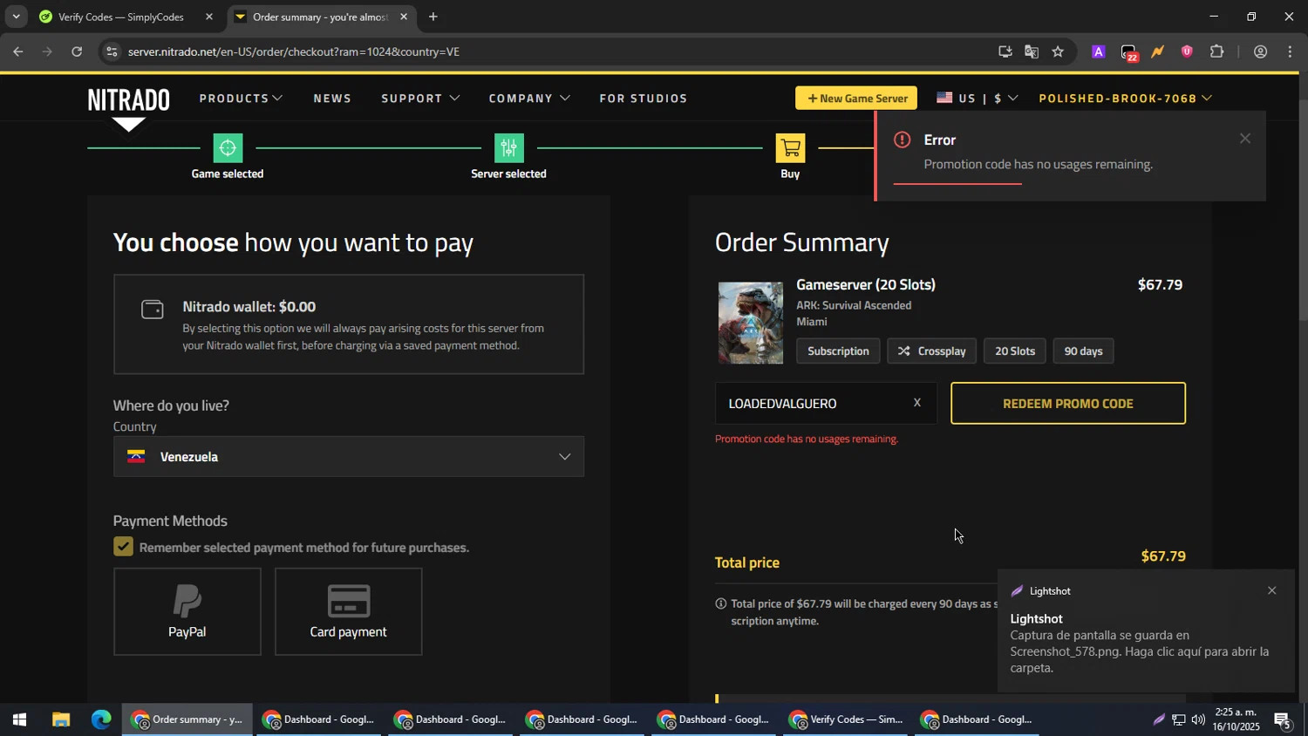Click the Lightshot screenshot saved message
1308x736 pixels.
[1139, 651]
